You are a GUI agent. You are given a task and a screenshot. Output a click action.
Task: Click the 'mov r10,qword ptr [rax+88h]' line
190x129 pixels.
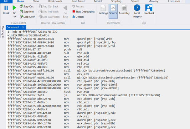tap(62, 81)
